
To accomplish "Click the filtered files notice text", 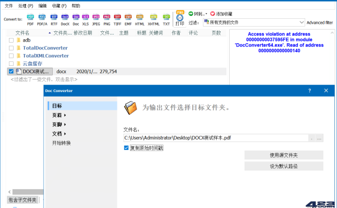I will pyautogui.click(x=44, y=80).
